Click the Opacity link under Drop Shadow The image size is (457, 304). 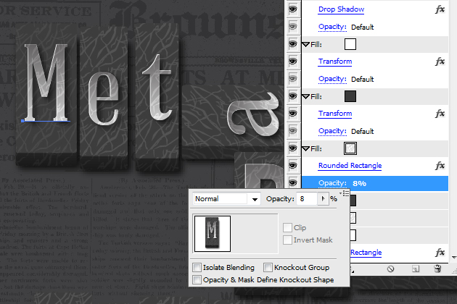332,27
